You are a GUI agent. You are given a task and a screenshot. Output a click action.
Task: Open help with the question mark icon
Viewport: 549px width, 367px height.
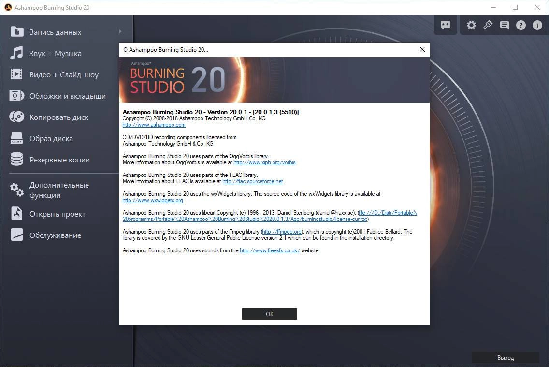(x=520, y=25)
